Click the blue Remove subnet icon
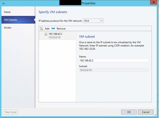 point(53,28)
